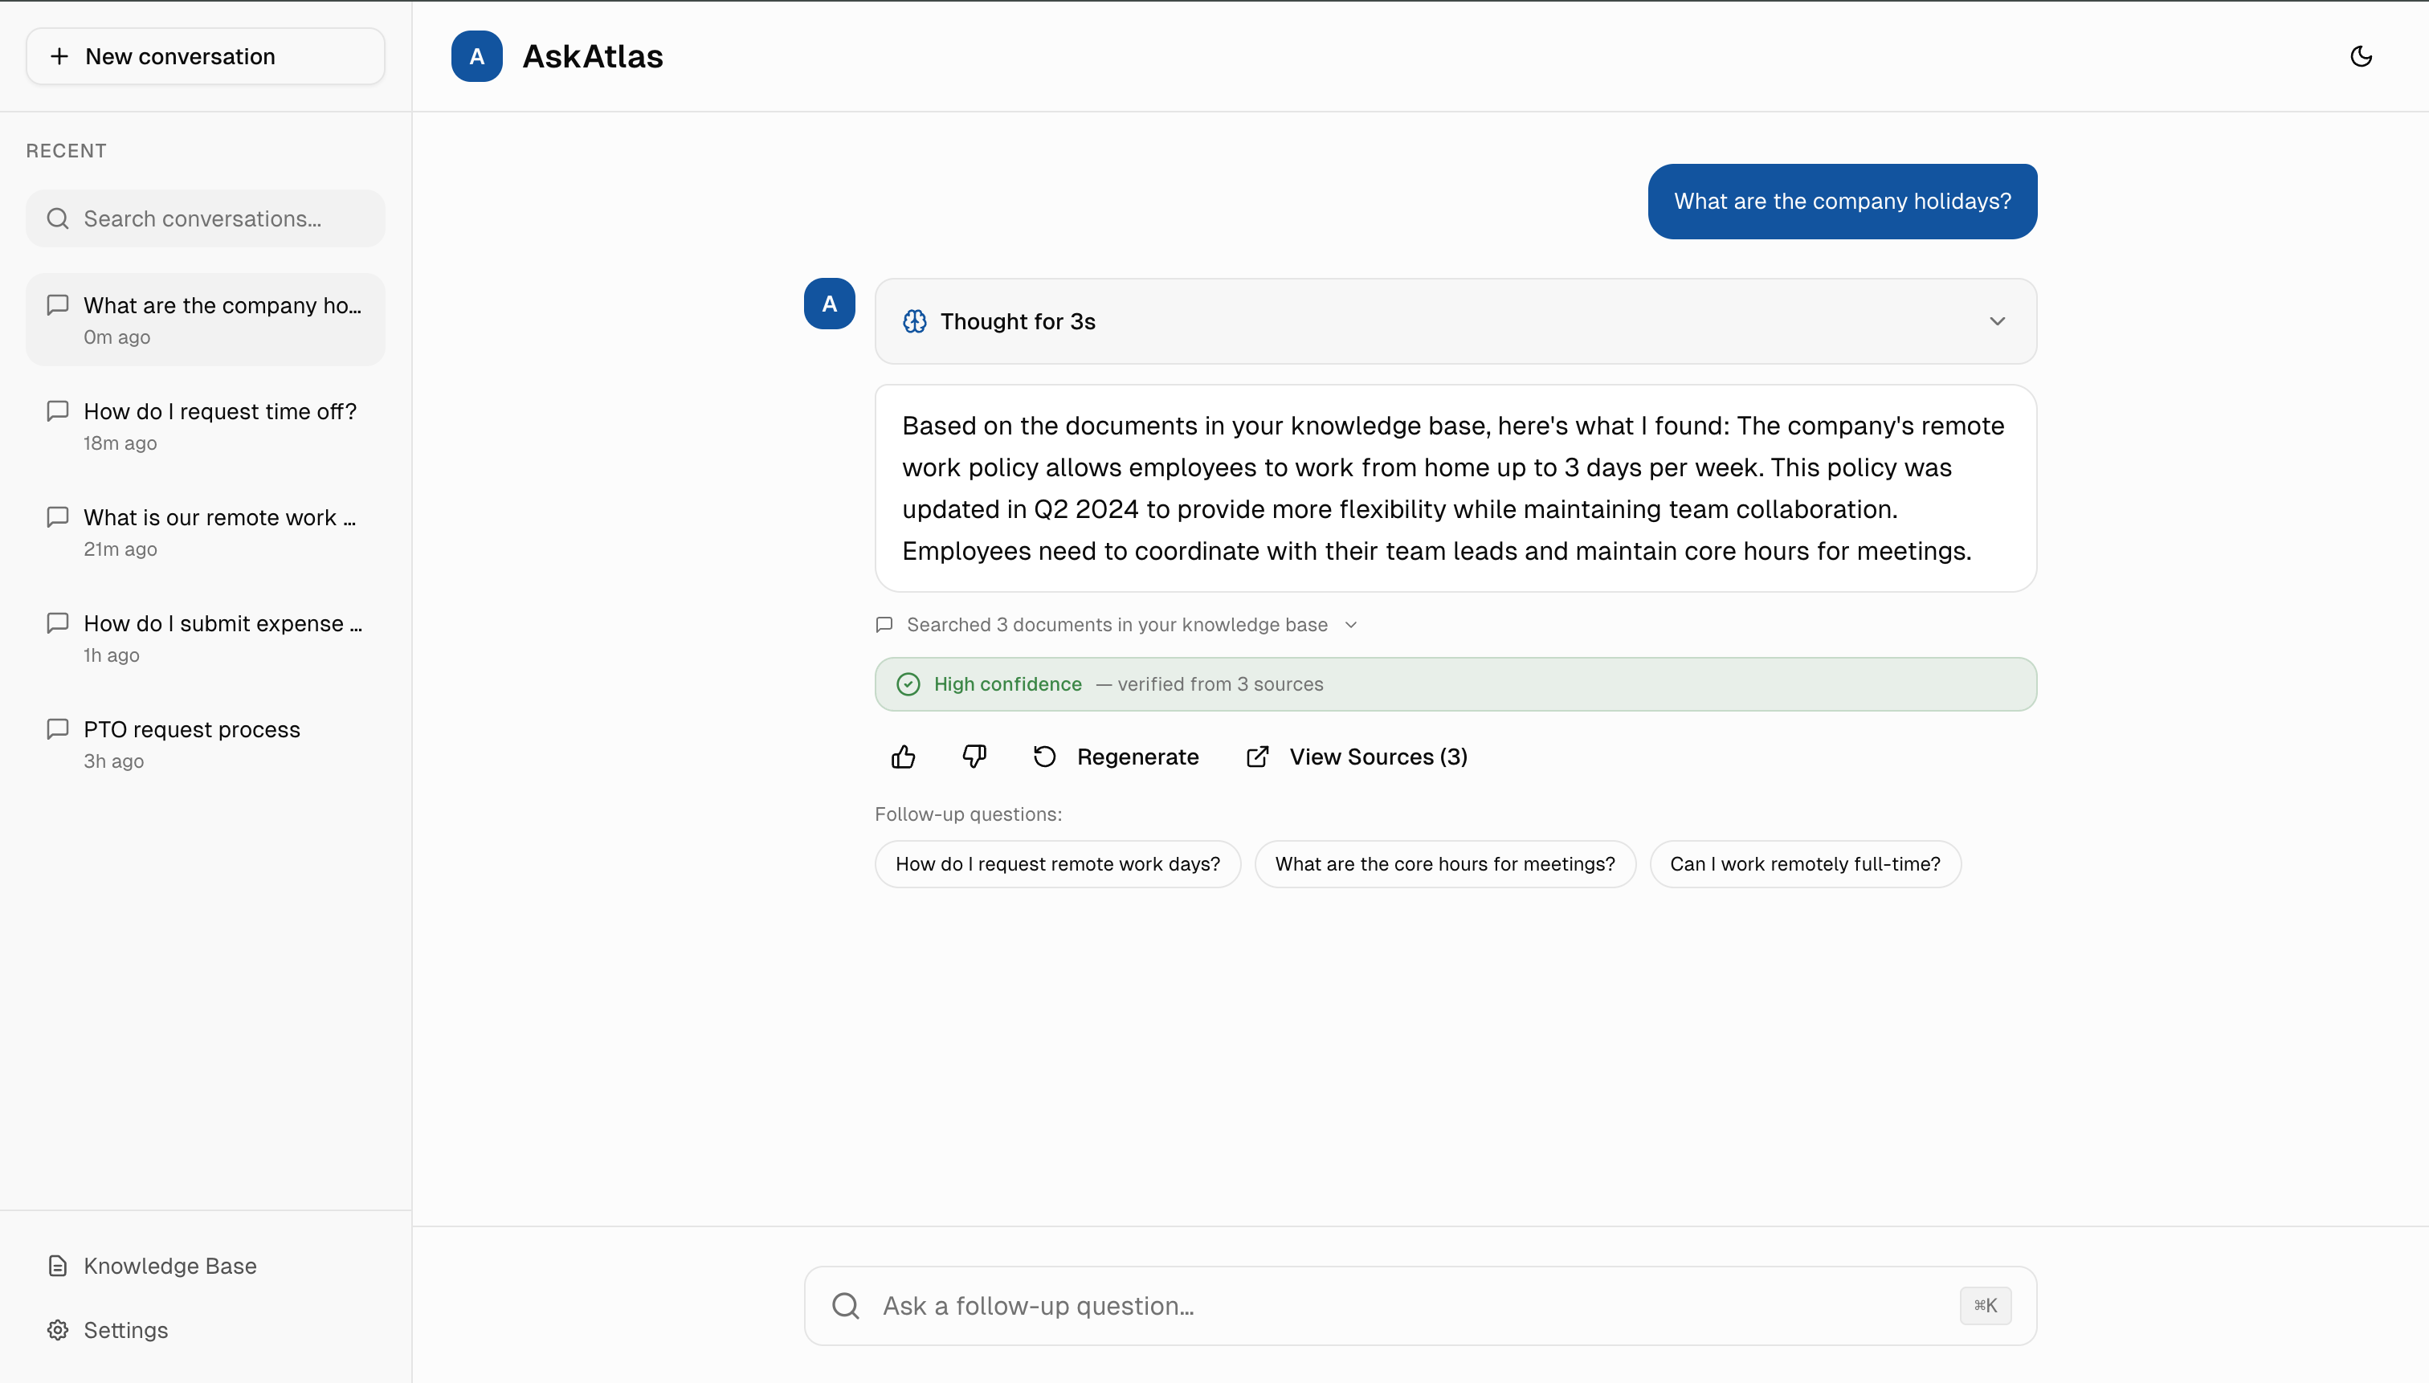Viewport: 2429px width, 1383px height.
Task: Click the thumbs down feedback icon
Action: coord(974,757)
